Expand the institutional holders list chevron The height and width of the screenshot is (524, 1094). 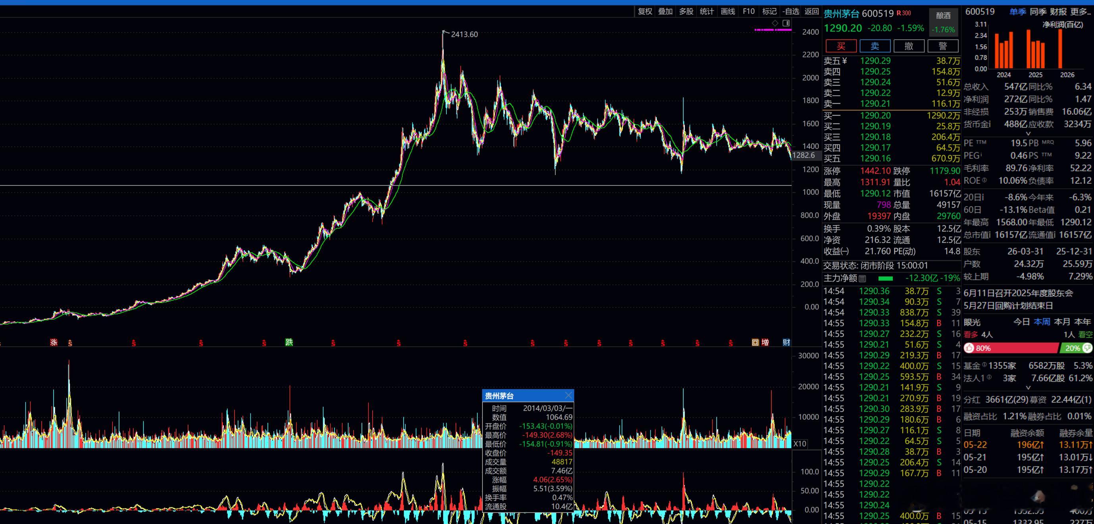(x=1028, y=388)
